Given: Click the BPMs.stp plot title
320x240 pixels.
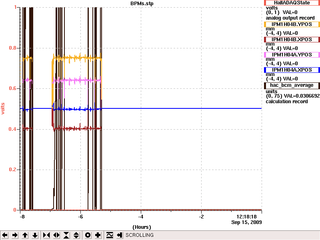Looking at the screenshot, I should pos(142,4).
